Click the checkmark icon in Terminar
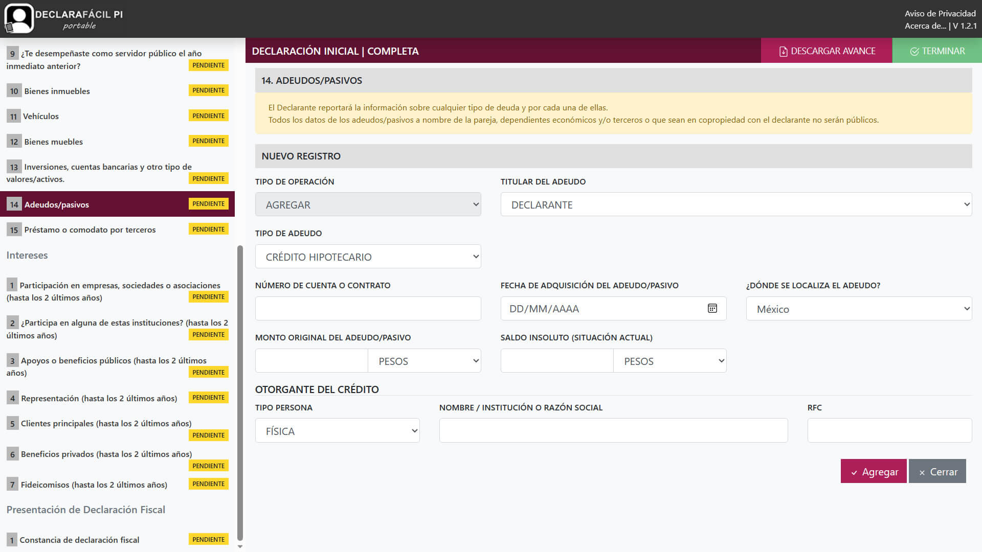 click(914, 51)
